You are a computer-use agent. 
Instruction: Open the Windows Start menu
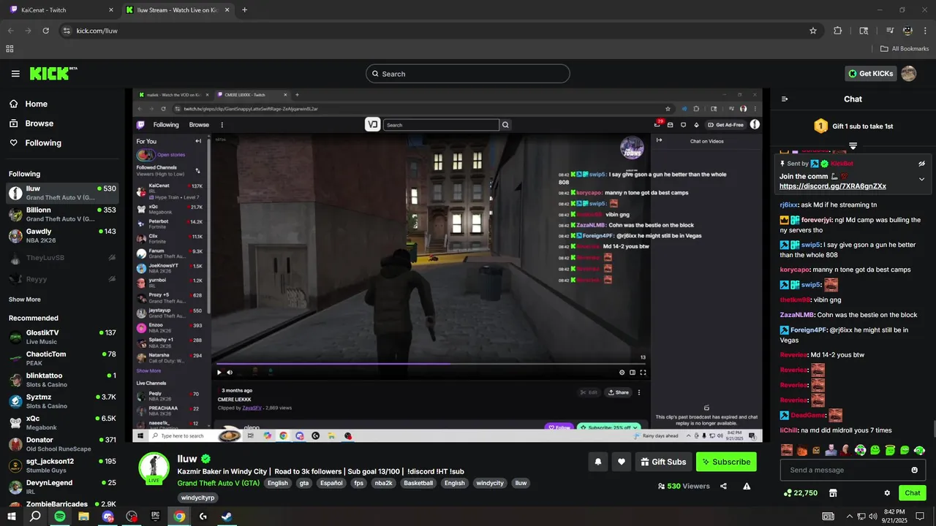point(11,517)
